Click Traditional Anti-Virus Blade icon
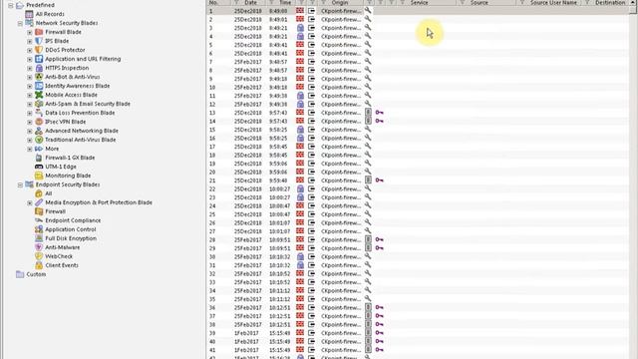Image resolution: width=638 pixels, height=359 pixels. tap(39, 140)
